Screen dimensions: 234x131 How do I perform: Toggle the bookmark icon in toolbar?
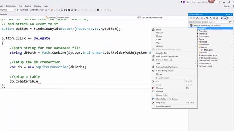pos(98,10)
